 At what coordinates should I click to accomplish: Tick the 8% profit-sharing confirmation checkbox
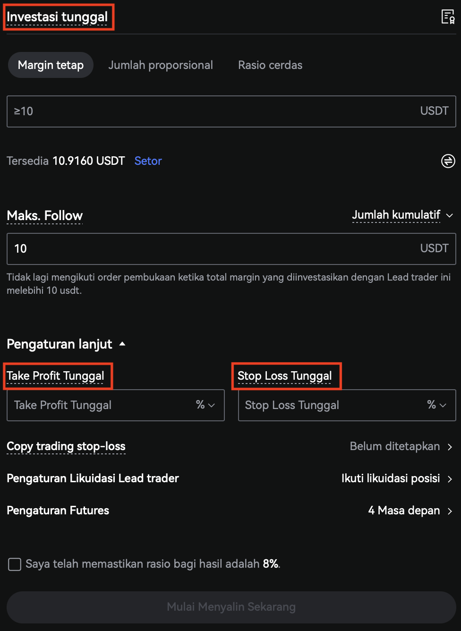(x=15, y=564)
